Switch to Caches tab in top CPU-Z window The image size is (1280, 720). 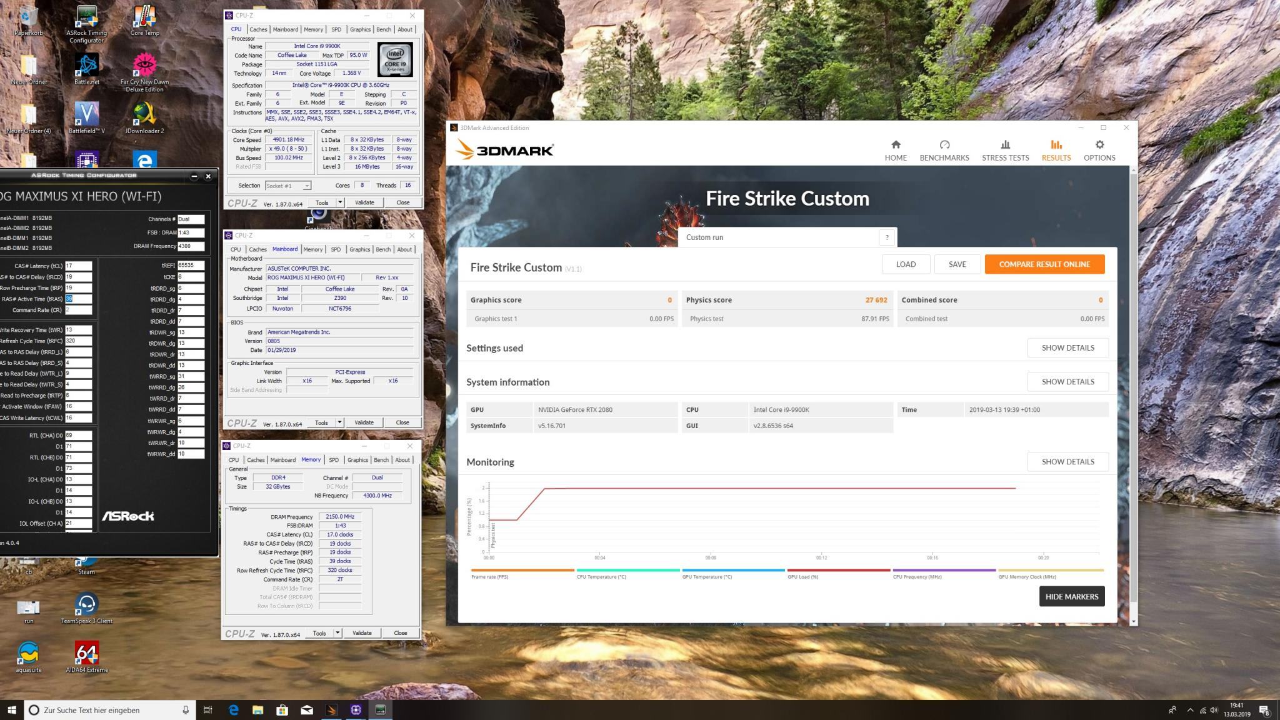258,29
